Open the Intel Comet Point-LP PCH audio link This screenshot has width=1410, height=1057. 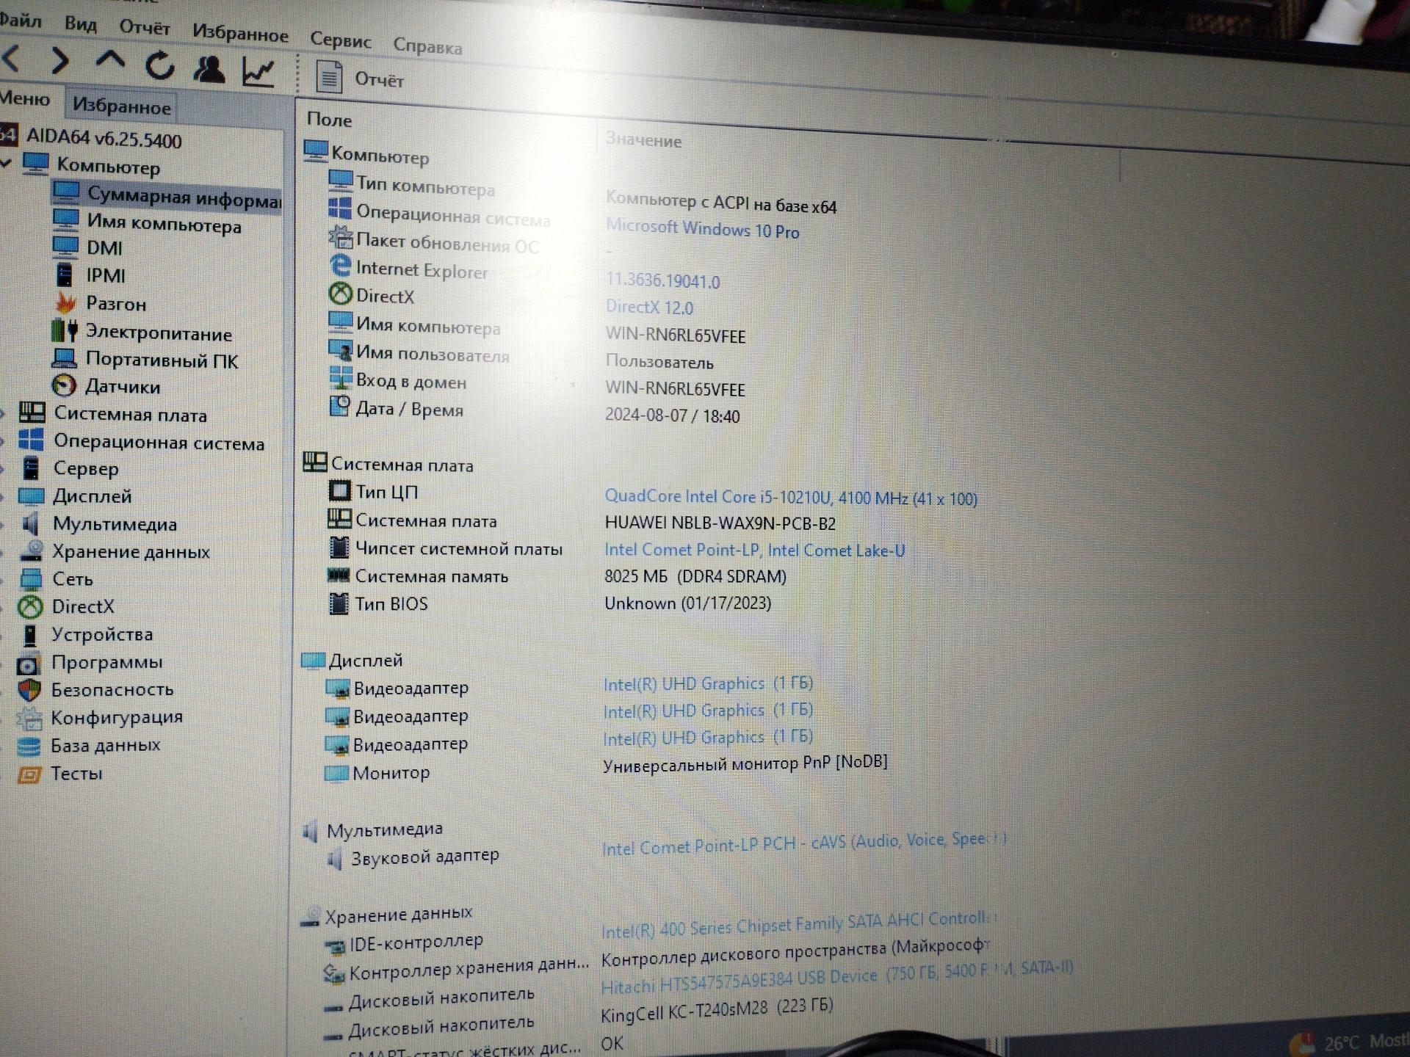(803, 843)
